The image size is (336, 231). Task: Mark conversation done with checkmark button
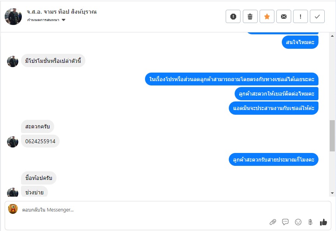[x=317, y=16]
